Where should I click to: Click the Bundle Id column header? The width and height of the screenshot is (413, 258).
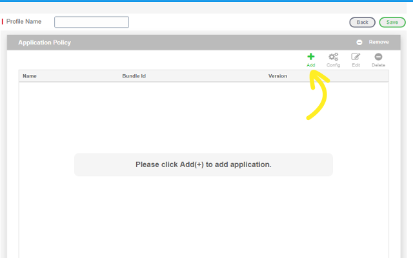click(134, 76)
